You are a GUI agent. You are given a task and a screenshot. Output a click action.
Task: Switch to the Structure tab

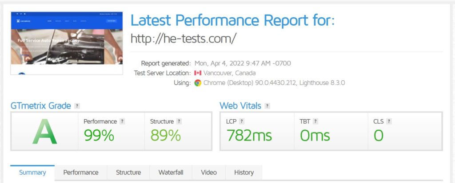click(128, 172)
